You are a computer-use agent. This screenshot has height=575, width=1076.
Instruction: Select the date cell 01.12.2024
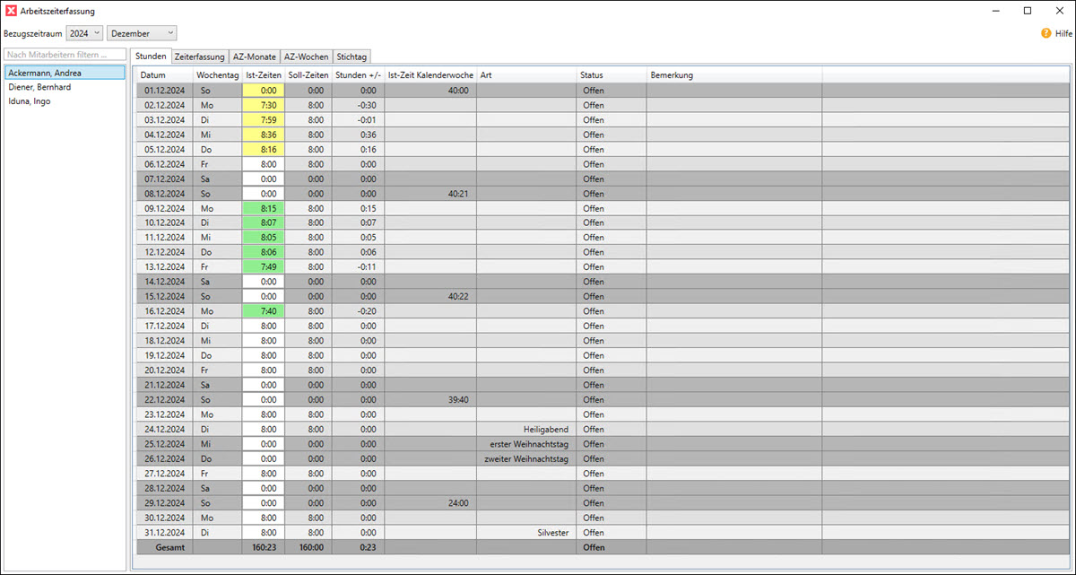point(165,91)
